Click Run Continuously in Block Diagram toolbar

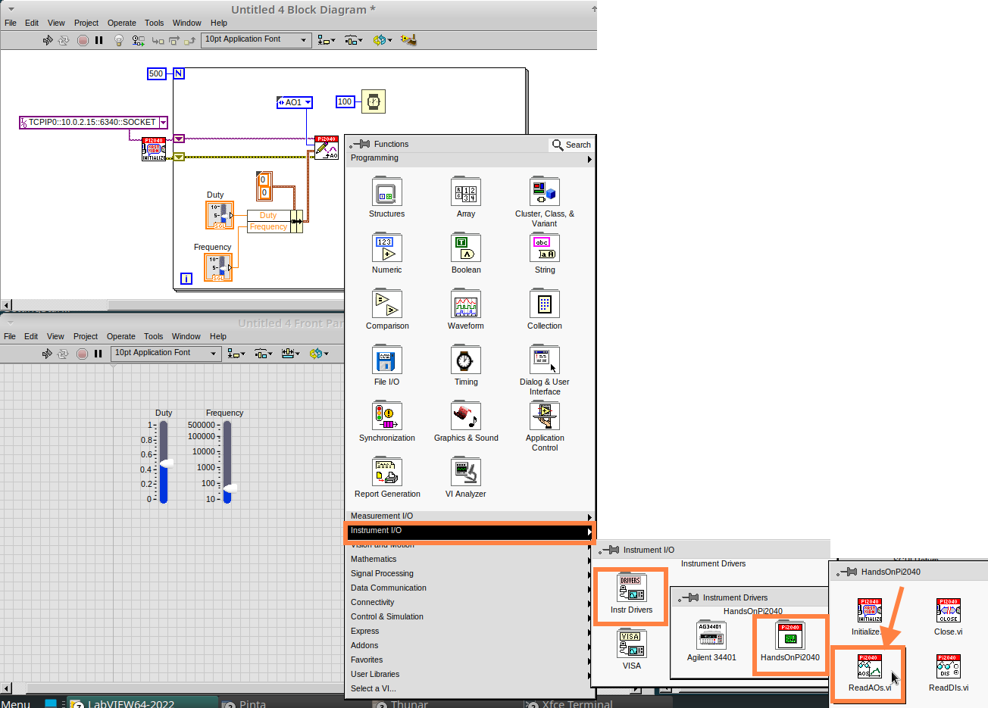(64, 40)
